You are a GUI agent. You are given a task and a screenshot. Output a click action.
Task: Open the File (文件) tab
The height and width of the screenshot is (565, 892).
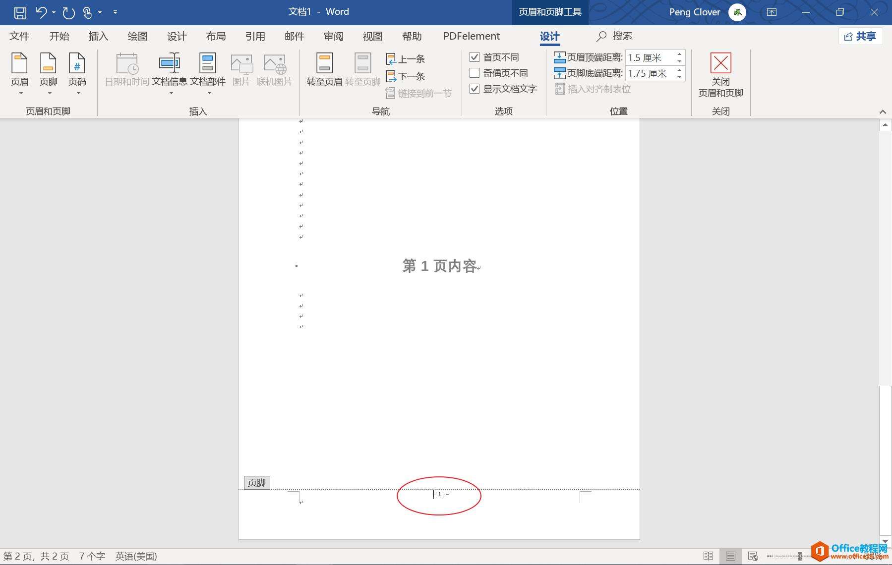(19, 36)
